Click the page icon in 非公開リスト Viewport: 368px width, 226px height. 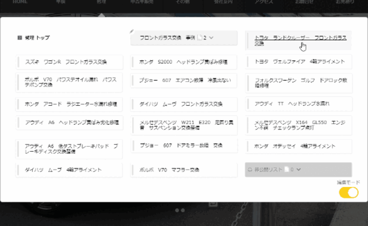pos(286,169)
